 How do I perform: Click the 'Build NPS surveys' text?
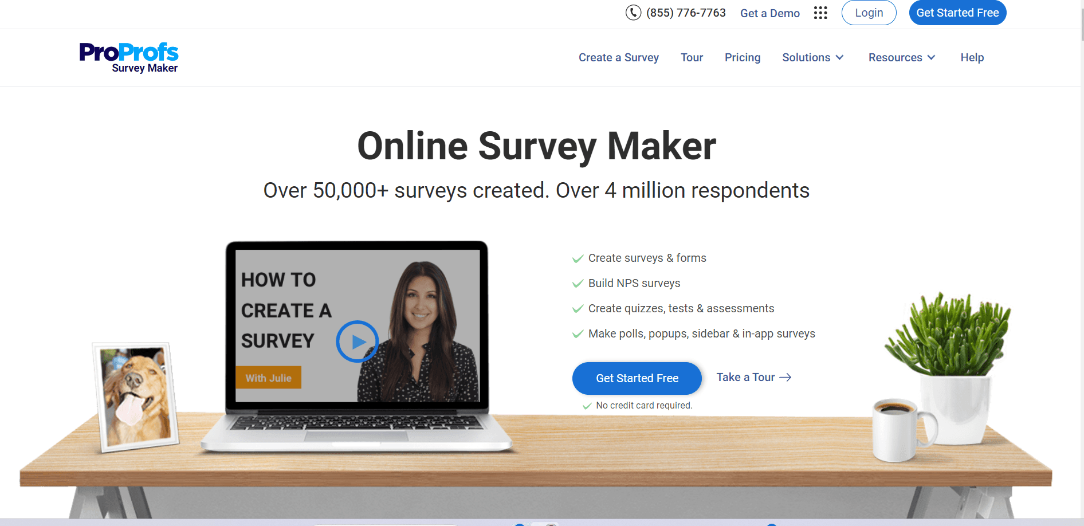pos(634,283)
